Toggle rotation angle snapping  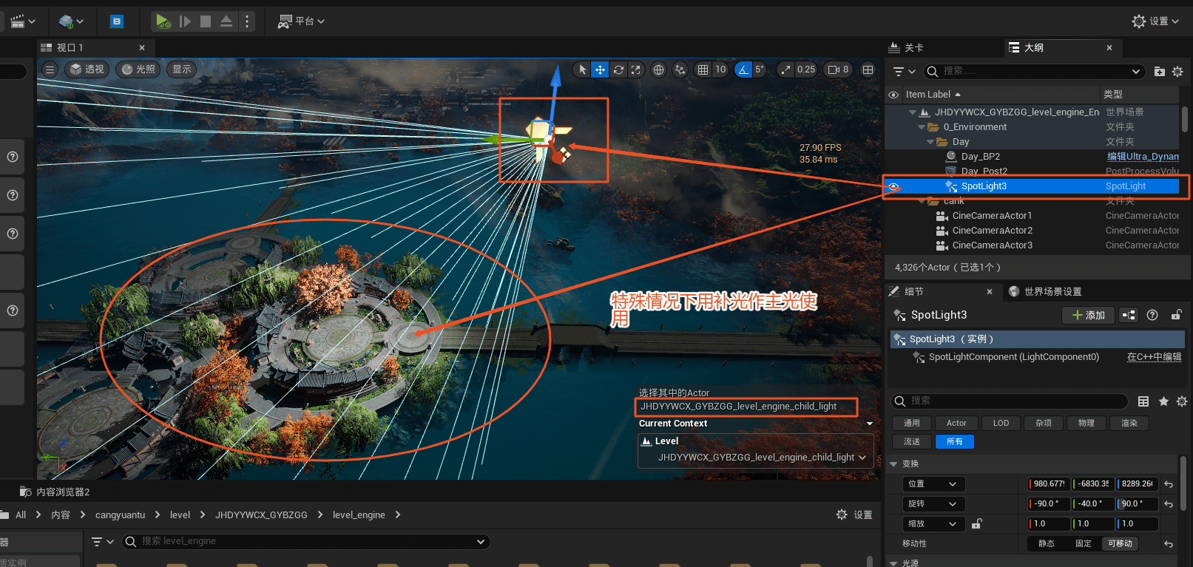point(743,69)
